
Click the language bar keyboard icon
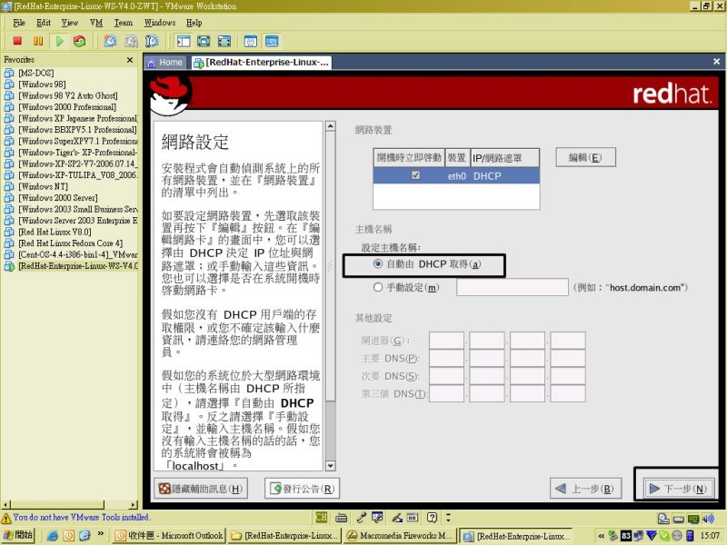click(x=342, y=517)
